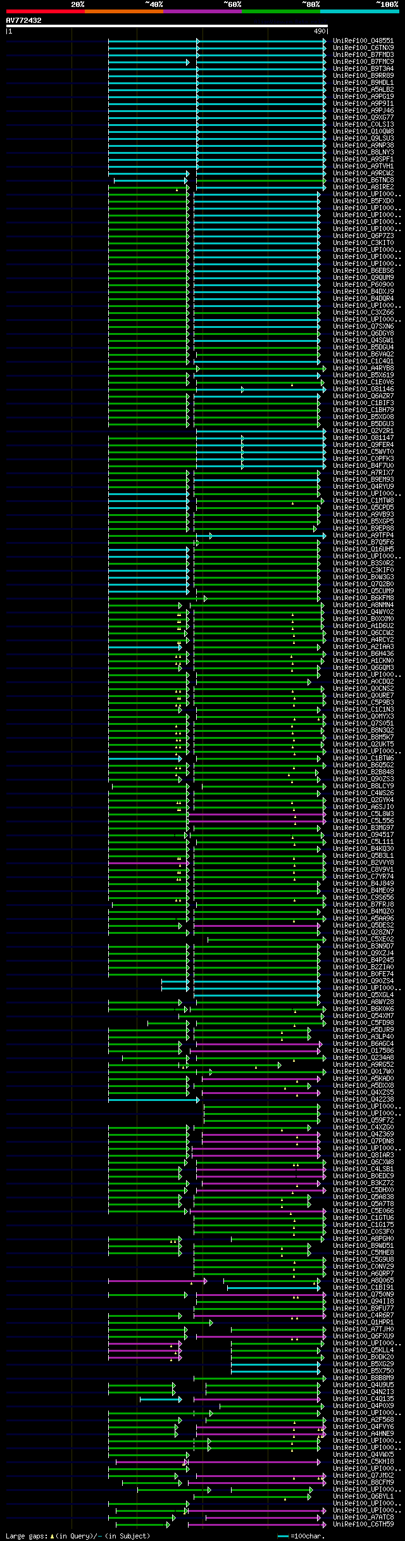Select hit label UniRef100_C1C4Q1
The image size is (405, 1541).
(x=363, y=361)
